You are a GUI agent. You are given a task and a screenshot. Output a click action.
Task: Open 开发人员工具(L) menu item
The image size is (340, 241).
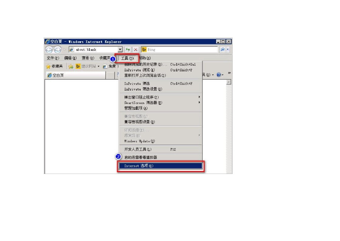pyautogui.click(x=160, y=149)
